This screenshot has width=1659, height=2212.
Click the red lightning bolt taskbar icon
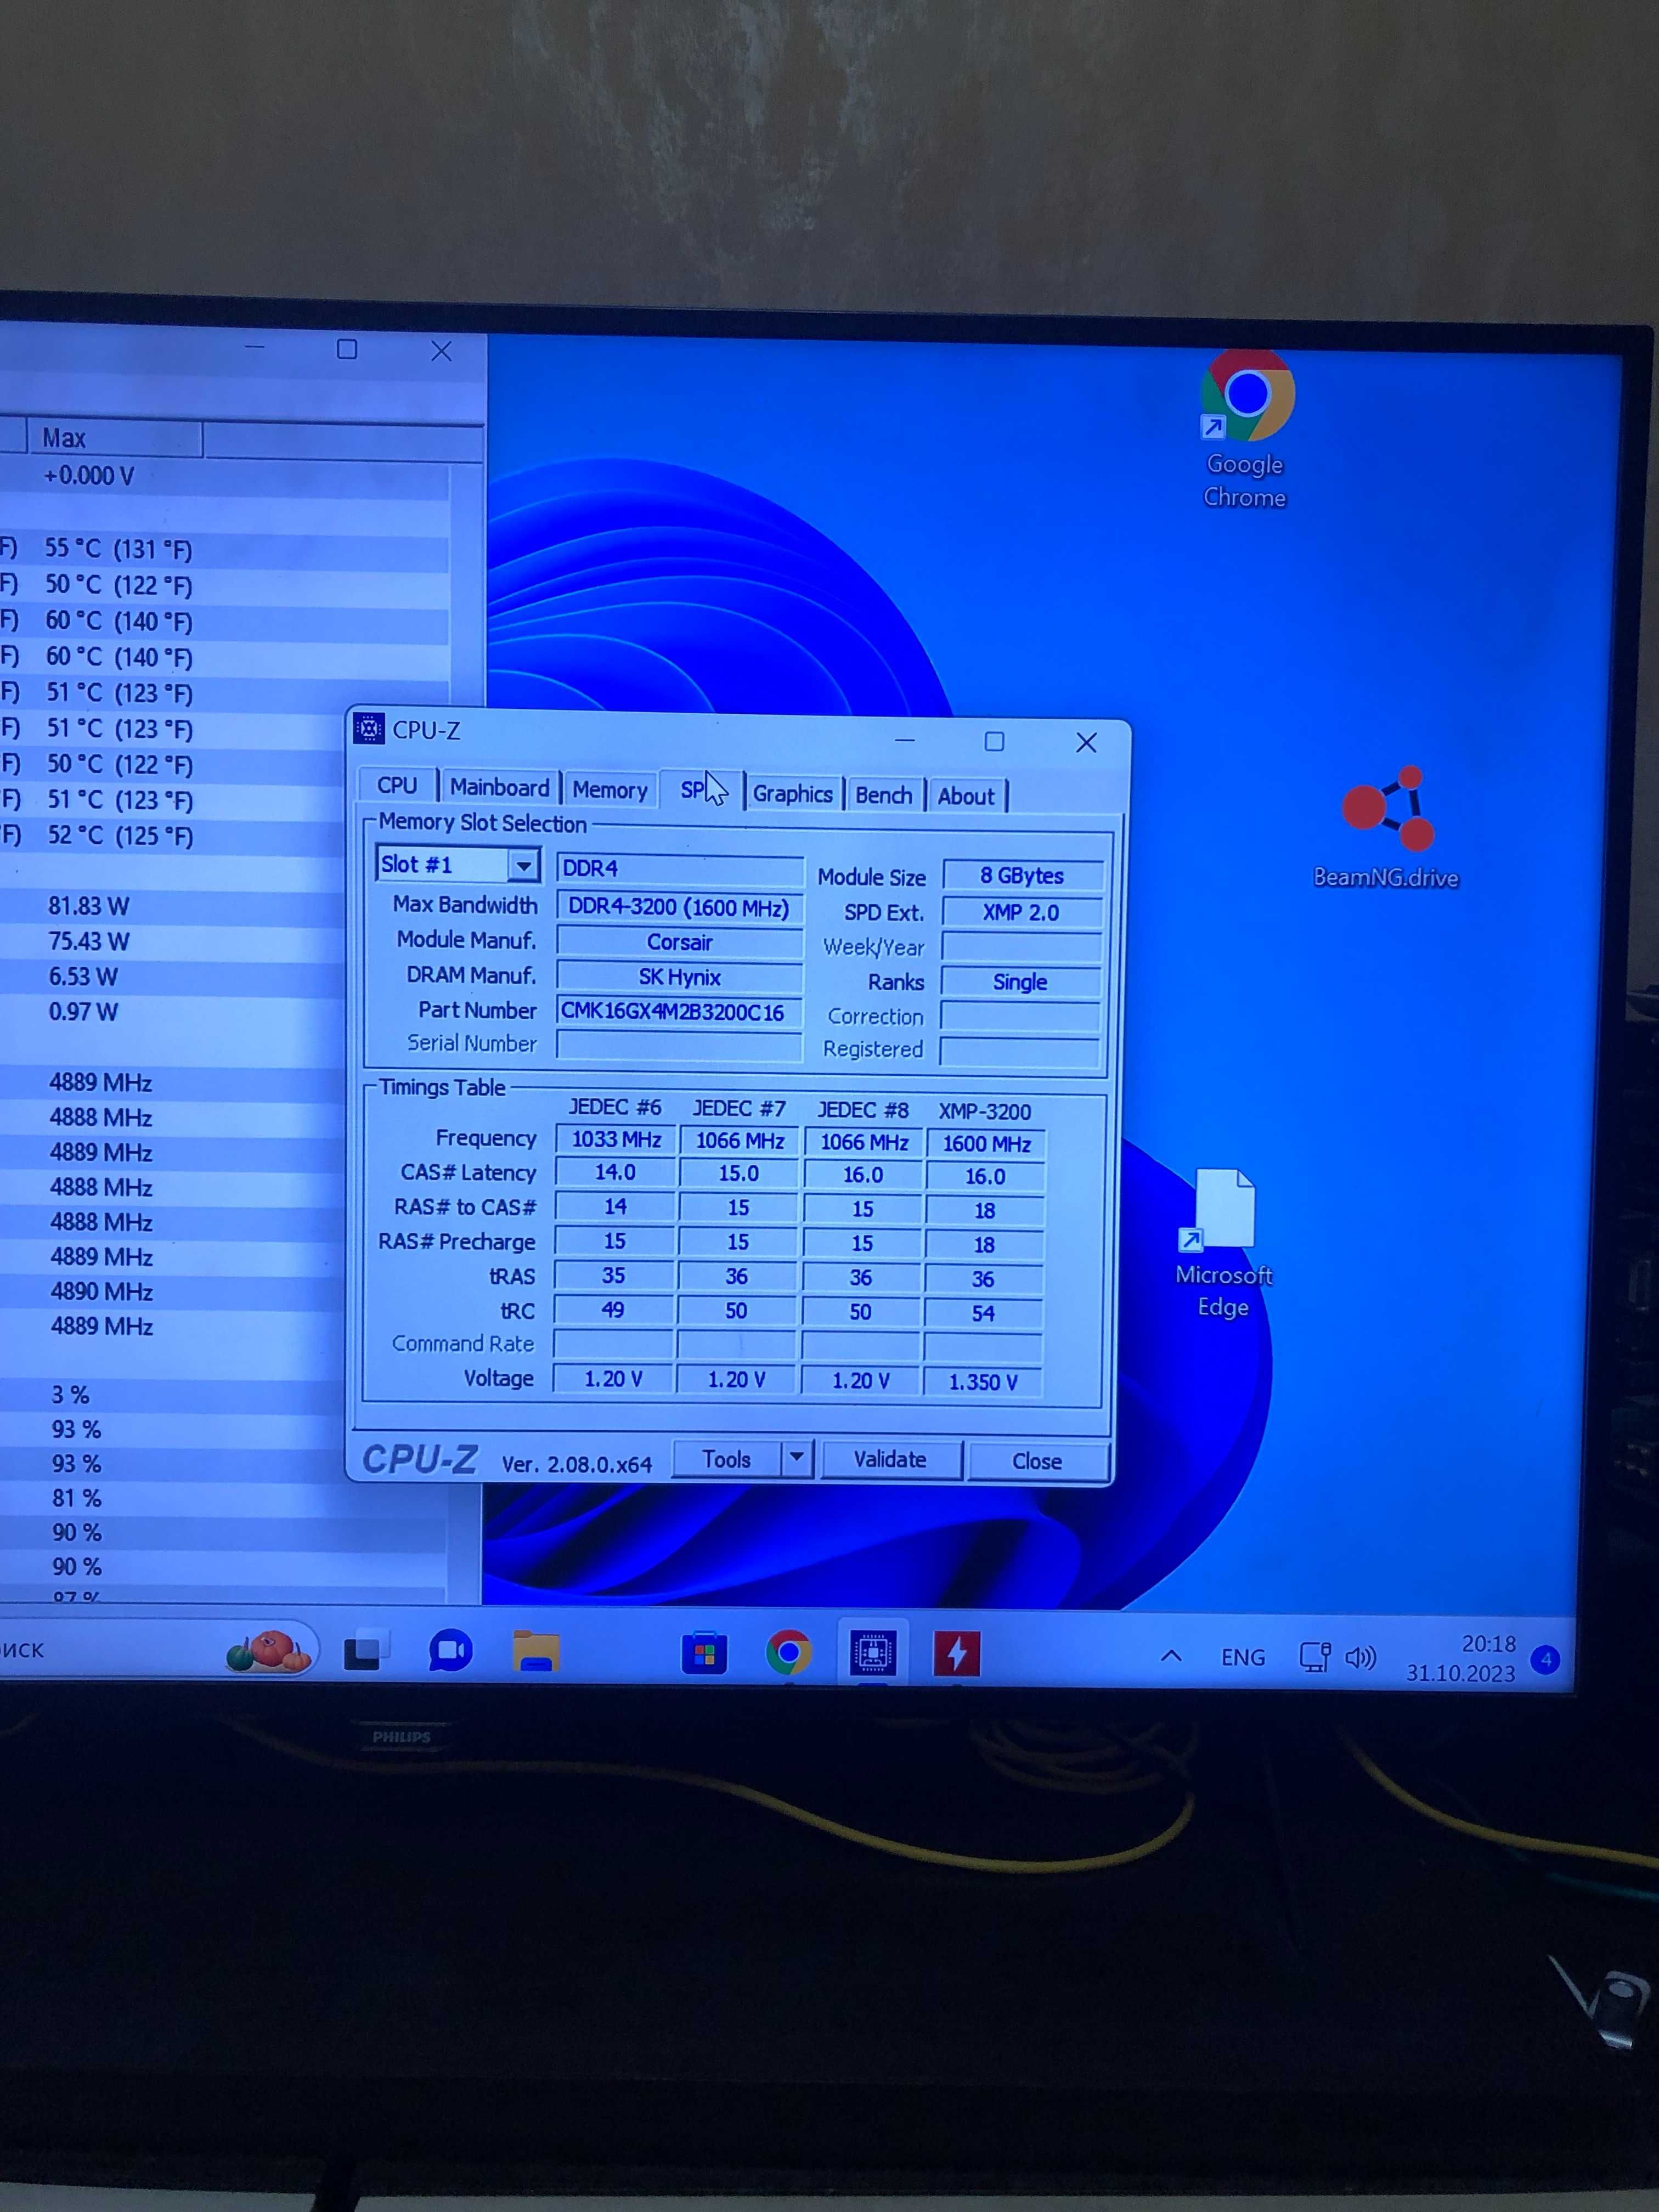pos(957,1654)
